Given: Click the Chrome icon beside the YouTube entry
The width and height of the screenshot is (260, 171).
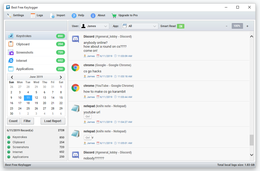Looking at the screenshot, I should coord(75,88).
